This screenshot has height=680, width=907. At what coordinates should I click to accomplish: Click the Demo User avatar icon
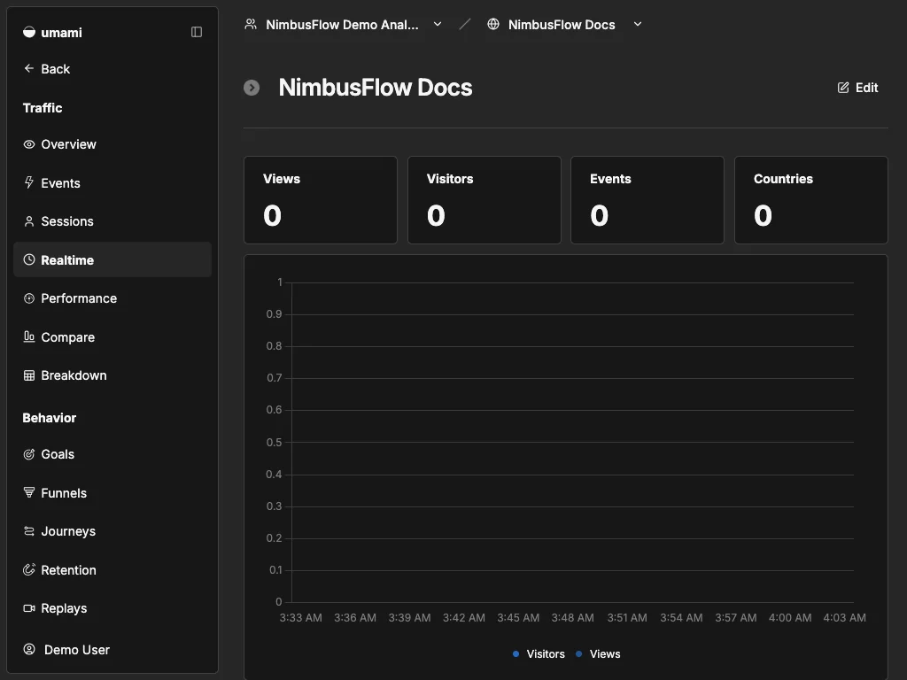point(29,649)
